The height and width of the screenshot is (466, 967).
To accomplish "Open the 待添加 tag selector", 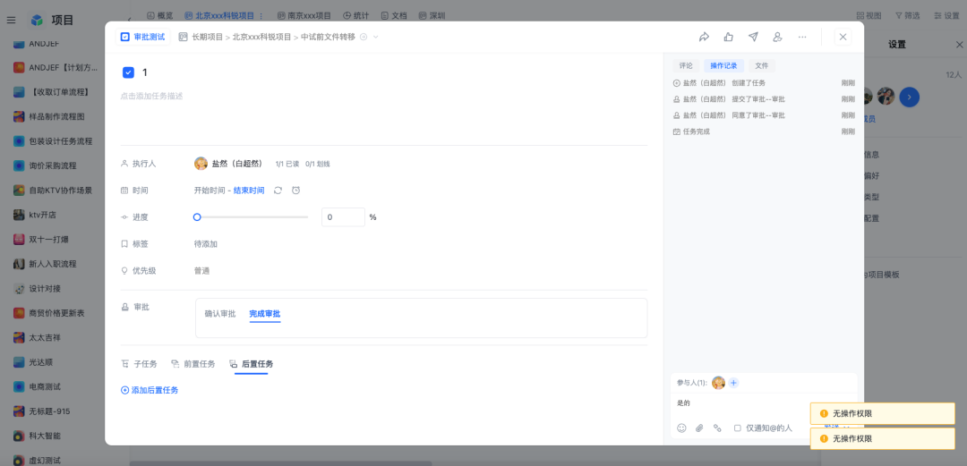I will 205,244.
